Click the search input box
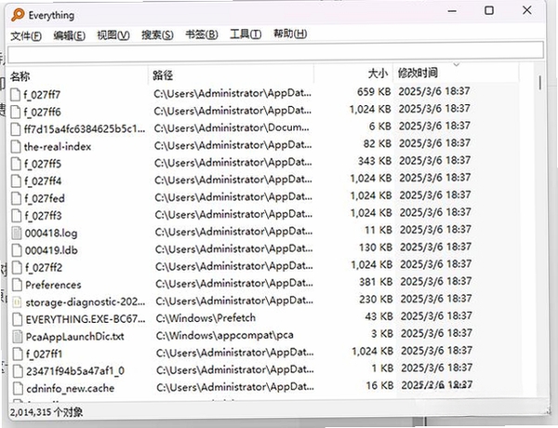This screenshot has height=428, width=558. pyautogui.click(x=276, y=51)
